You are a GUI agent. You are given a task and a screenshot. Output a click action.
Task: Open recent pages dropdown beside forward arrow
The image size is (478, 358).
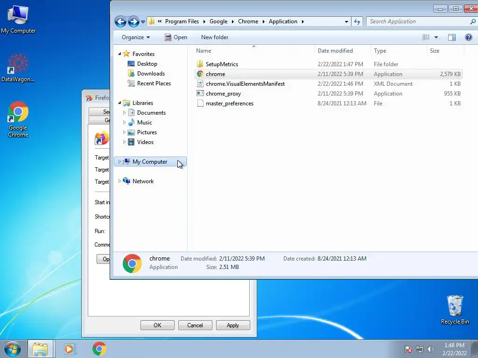click(x=143, y=22)
